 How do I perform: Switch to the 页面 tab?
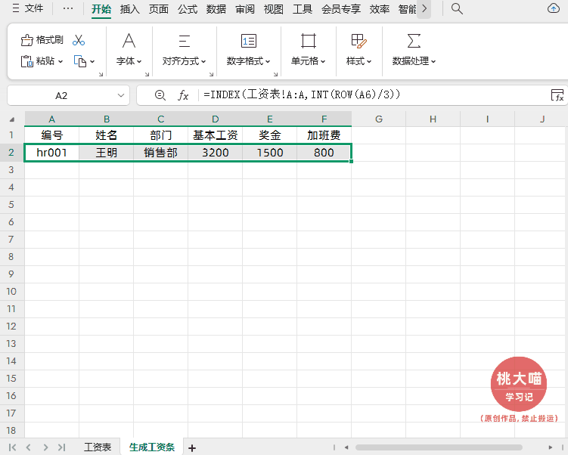pos(159,9)
